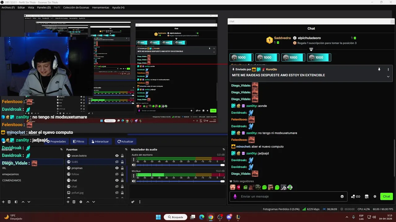Open scene filters icon in Escenas toolbar
Image resolution: width=396 pixels, height=222 pixels.
point(16,202)
